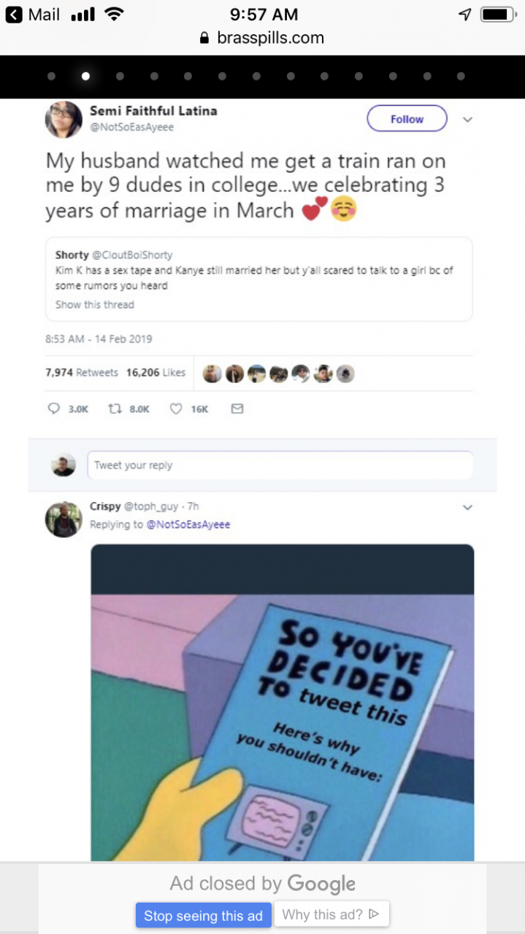Tap the envelope direct message icon
Screen dimensions: 525x934
(x=237, y=409)
